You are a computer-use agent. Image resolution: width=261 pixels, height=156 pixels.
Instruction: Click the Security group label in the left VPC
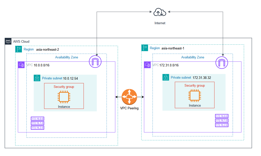click(x=64, y=87)
